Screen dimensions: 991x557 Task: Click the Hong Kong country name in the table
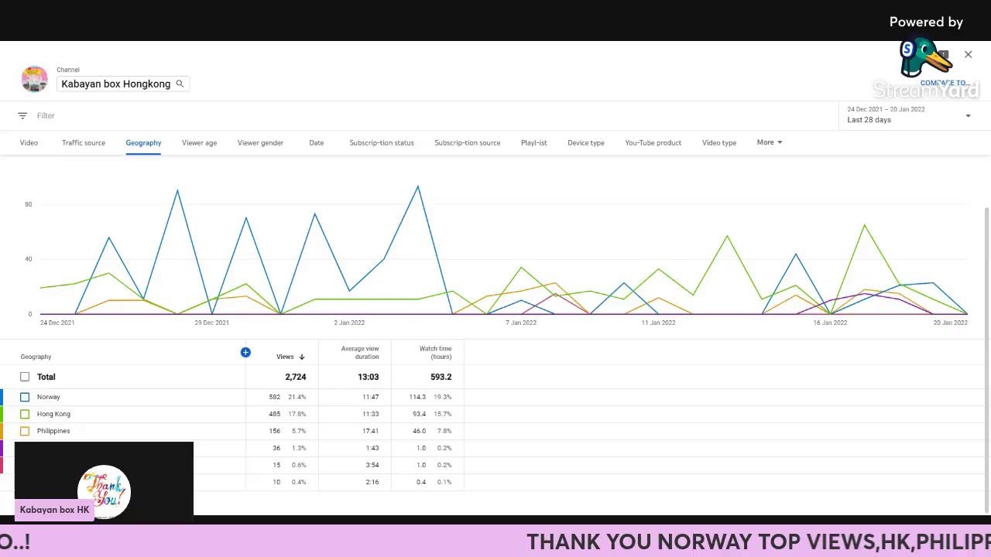[x=53, y=414]
